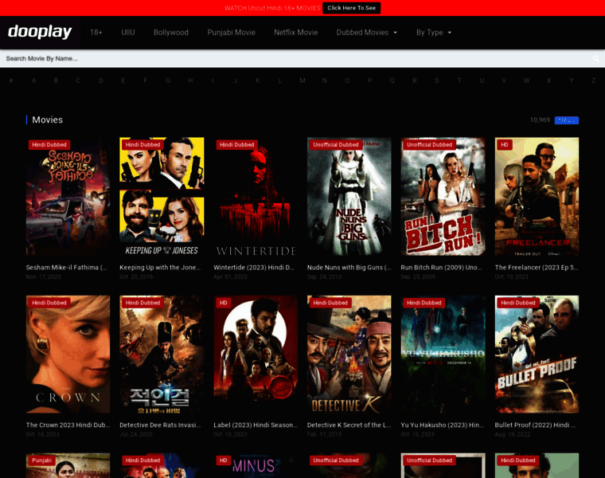
Task: Click the '10,969' movie count
Action: pyautogui.click(x=540, y=119)
